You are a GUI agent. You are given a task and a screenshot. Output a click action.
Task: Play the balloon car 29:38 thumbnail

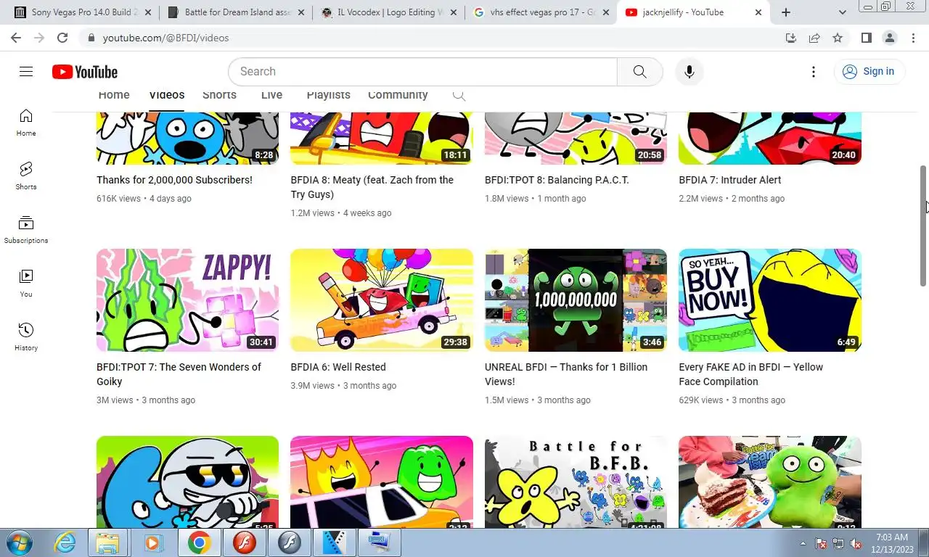tap(382, 300)
